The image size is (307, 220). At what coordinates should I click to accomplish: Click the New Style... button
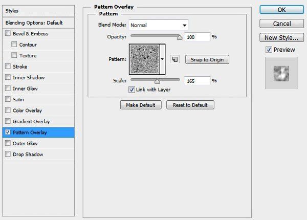281,37
